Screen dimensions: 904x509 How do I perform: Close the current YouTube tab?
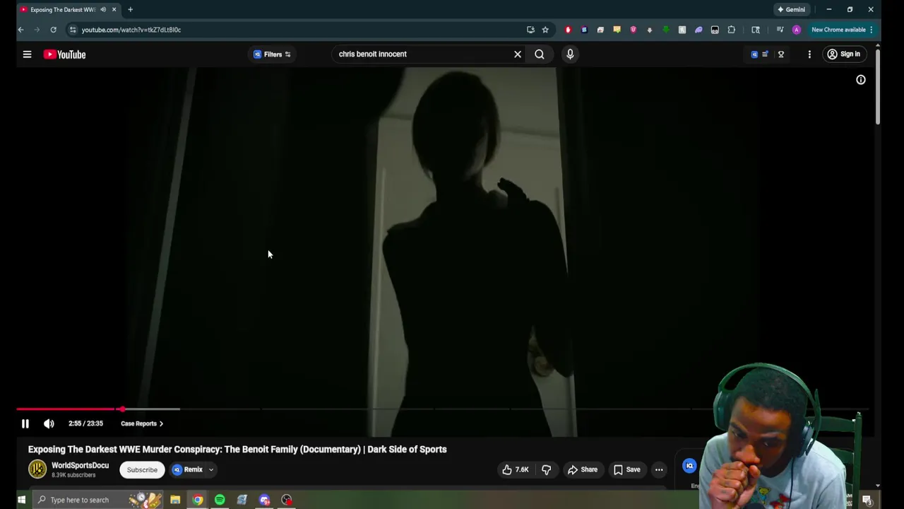114,9
